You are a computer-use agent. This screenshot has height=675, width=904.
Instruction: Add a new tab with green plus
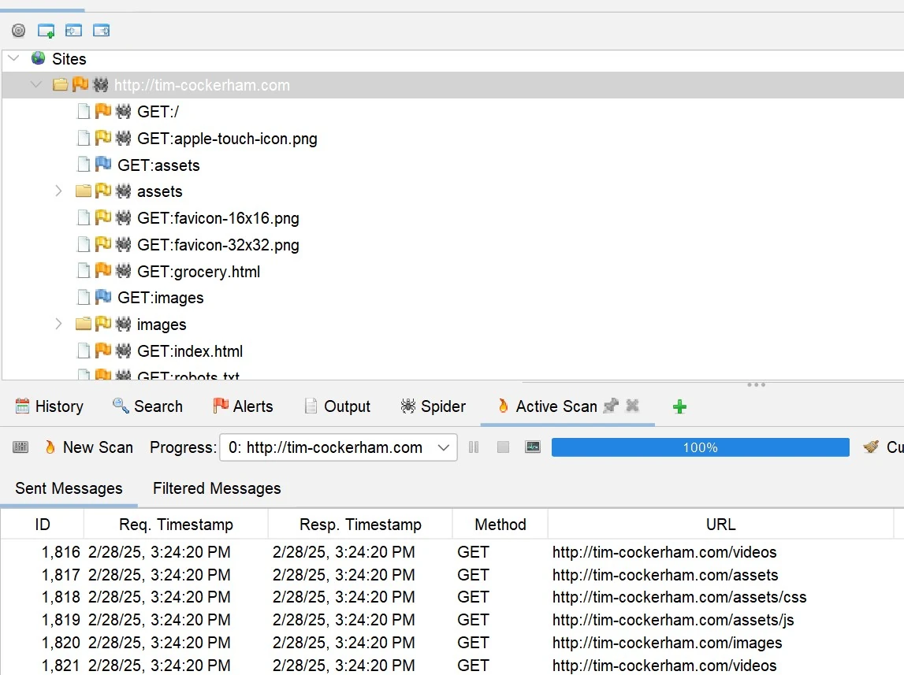point(679,406)
